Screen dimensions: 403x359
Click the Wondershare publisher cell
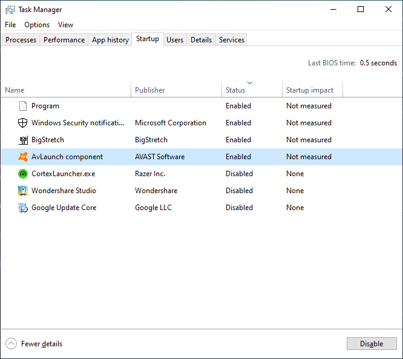point(156,191)
